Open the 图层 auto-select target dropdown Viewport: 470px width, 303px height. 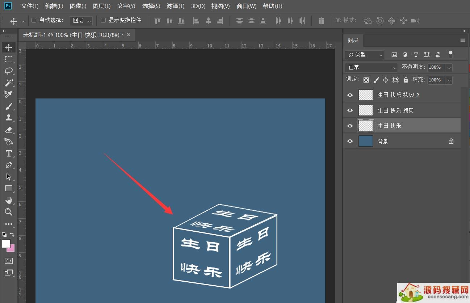[81, 21]
